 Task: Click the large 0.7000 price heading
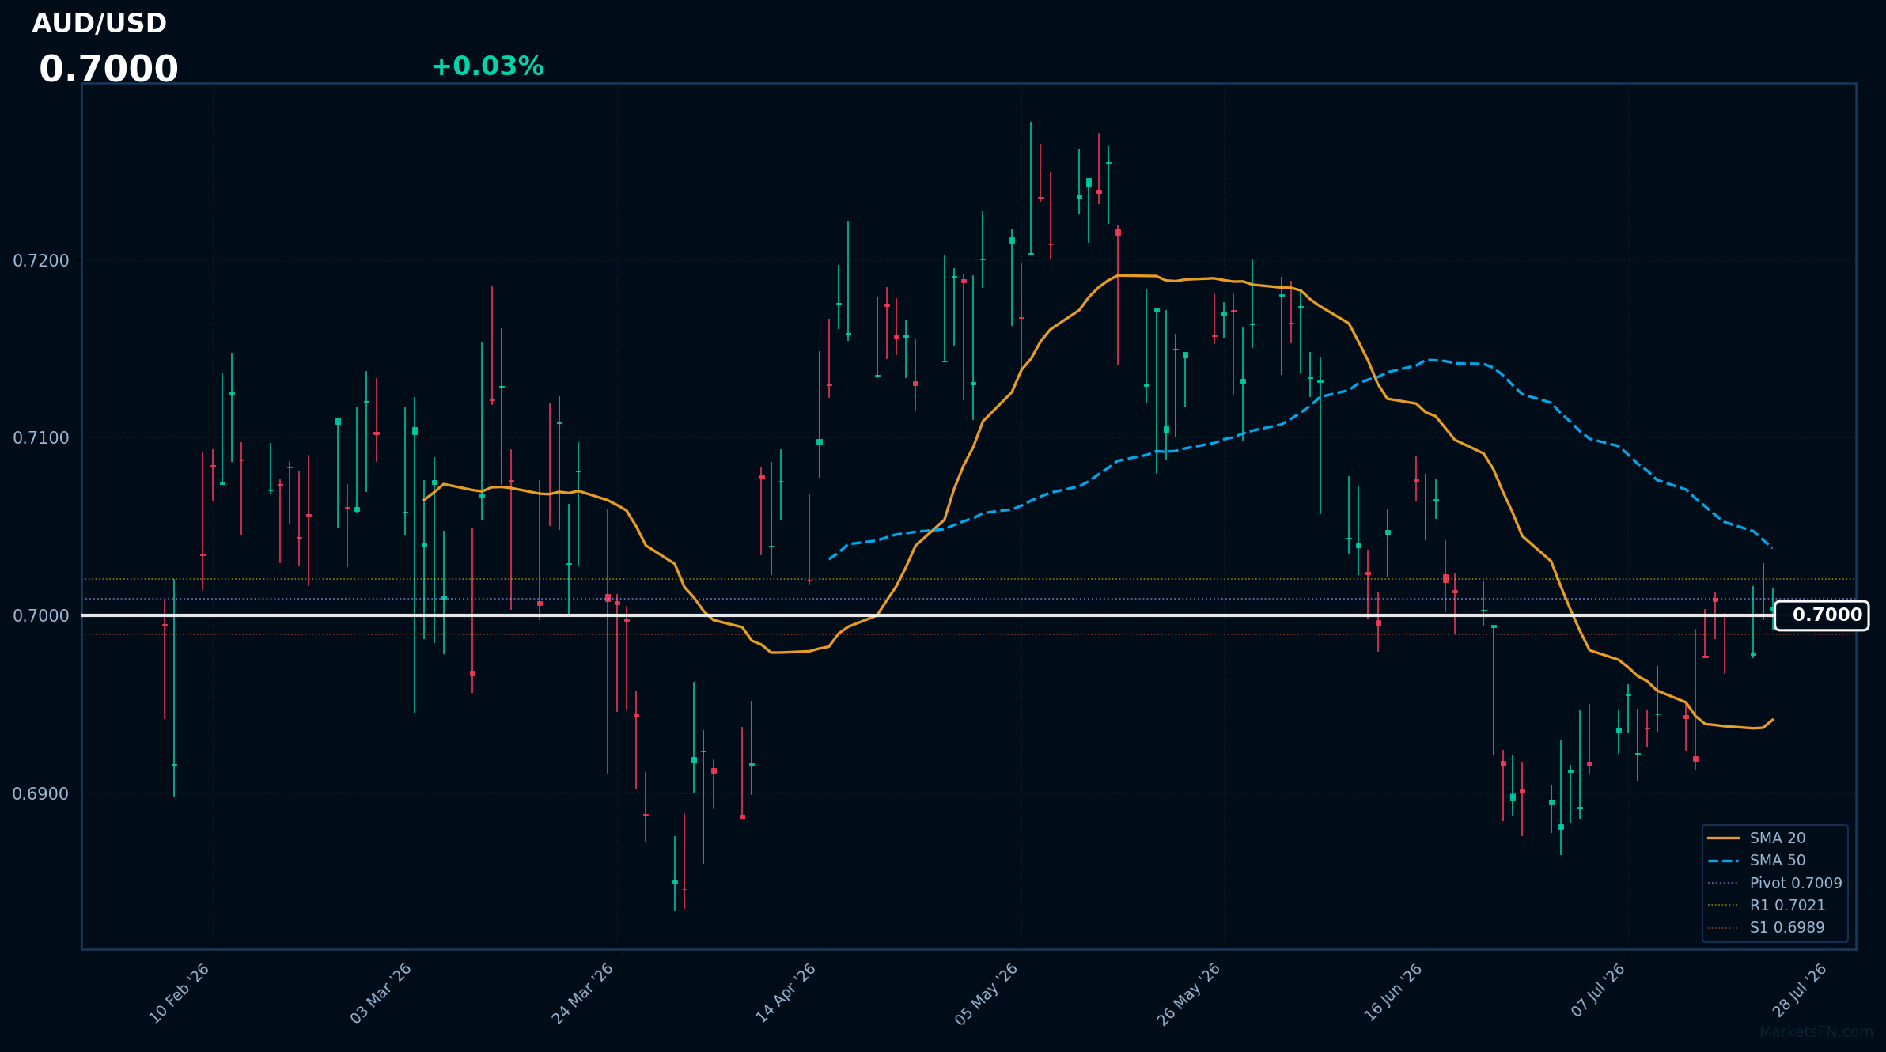click(108, 70)
